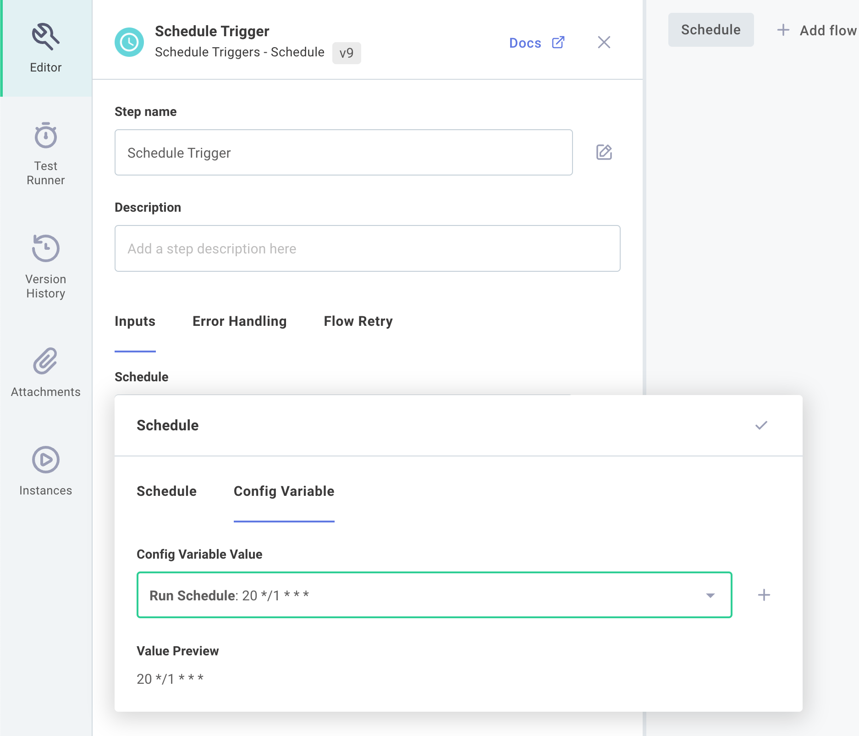Open the Attachments section

[46, 373]
